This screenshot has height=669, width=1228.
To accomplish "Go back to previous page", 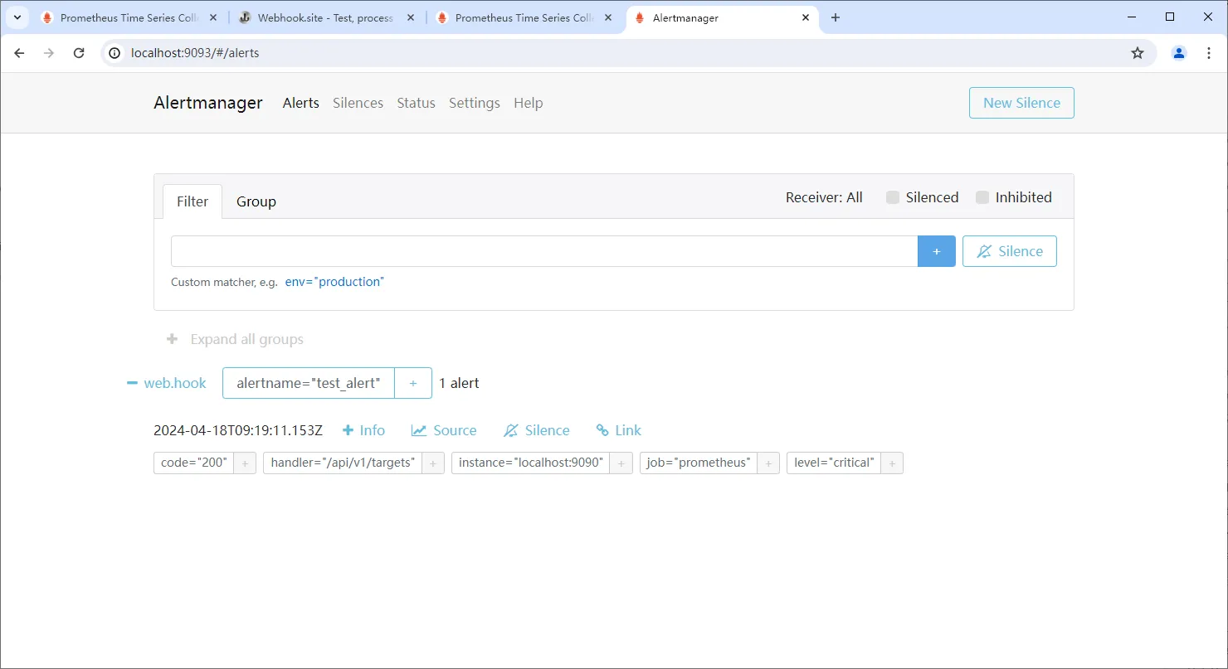I will 20,53.
